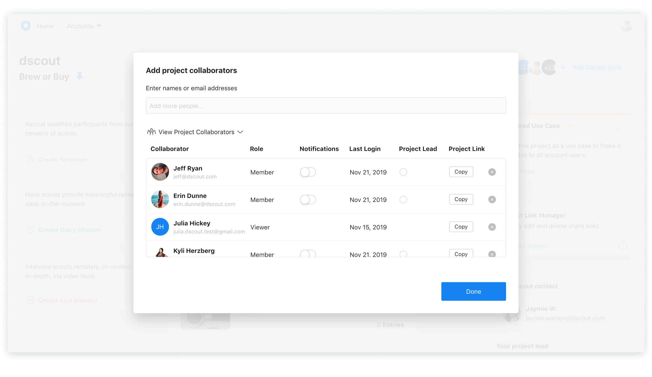Set Erin Dunne as project lead
The image size is (652, 377).
point(403,200)
